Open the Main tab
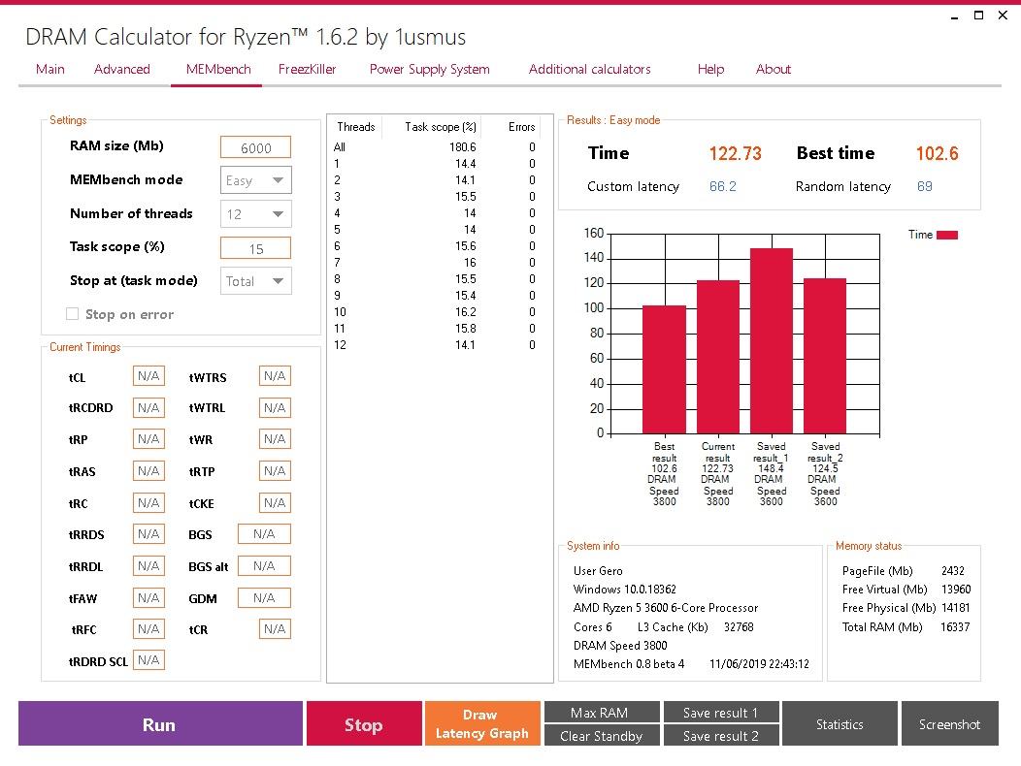 pos(50,69)
